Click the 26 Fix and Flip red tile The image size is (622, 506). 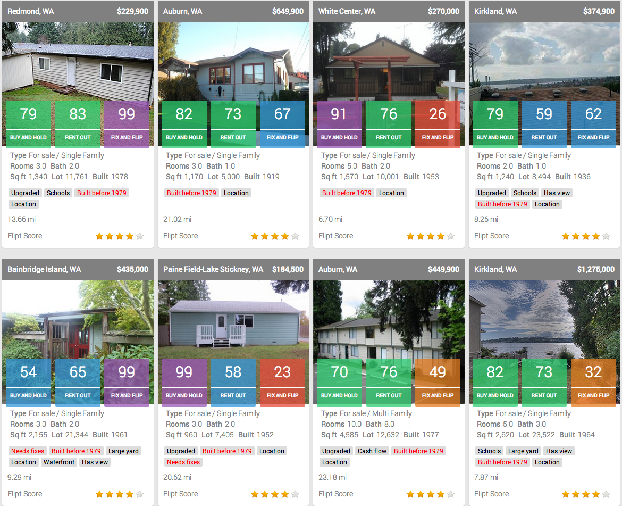pyautogui.click(x=438, y=124)
